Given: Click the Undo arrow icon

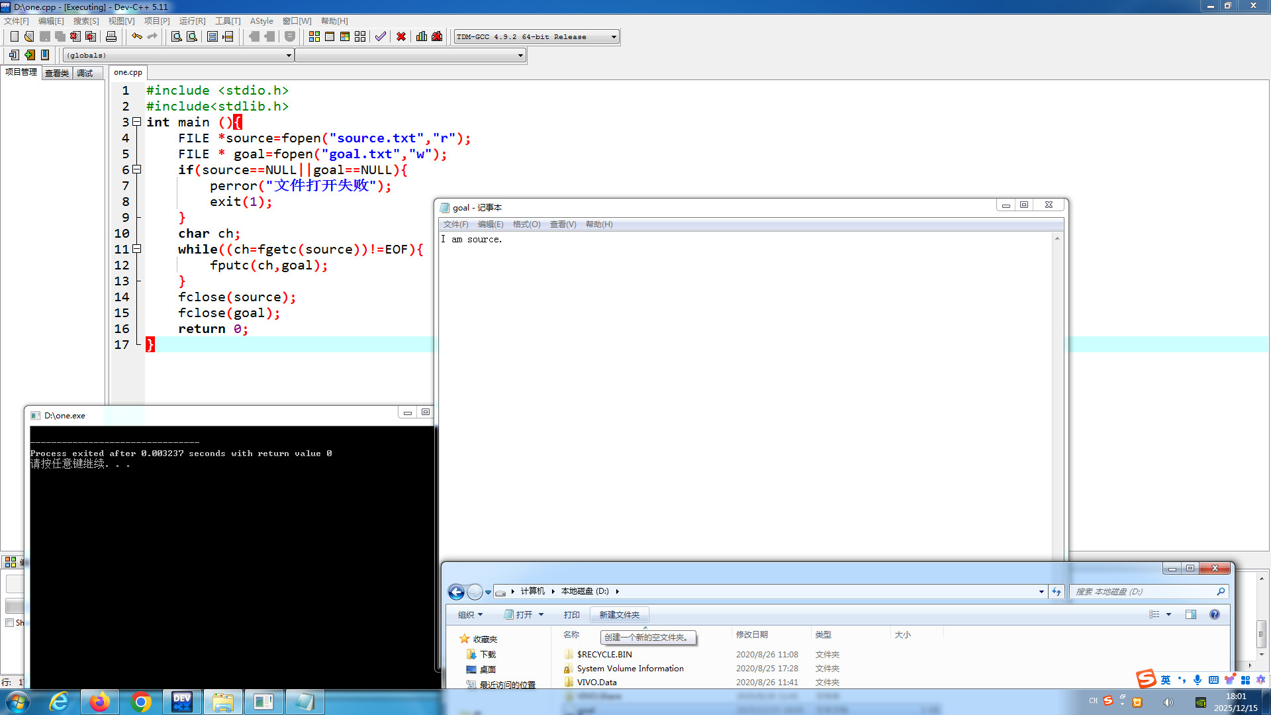Looking at the screenshot, I should [136, 36].
